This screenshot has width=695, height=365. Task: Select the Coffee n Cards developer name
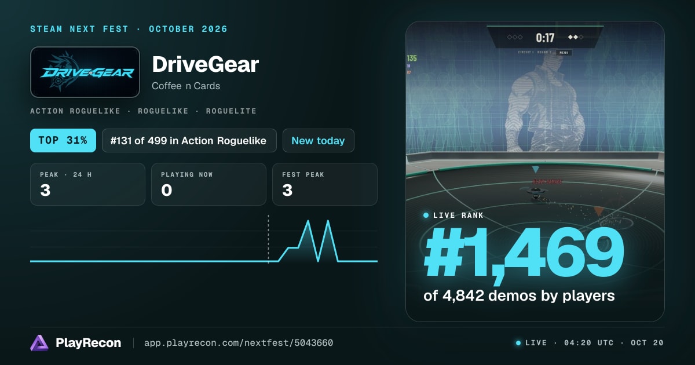(186, 86)
